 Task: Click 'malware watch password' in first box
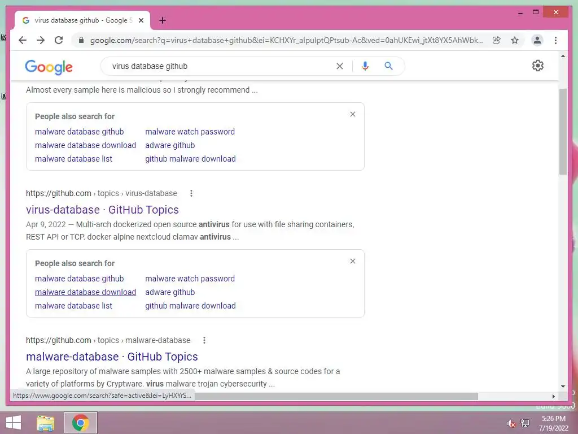[190, 132]
